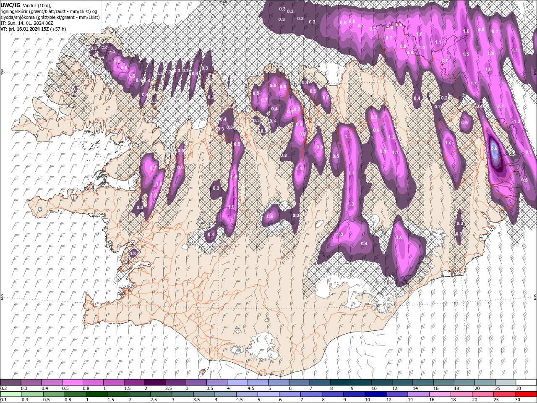
Task: Click the valid time "VT: þri. 16.01.2024 15Z"
Action: [x=24, y=29]
